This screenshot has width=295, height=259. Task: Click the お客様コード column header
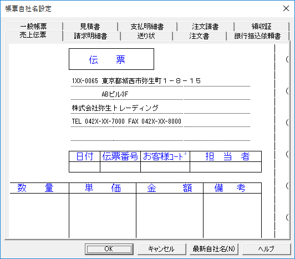(x=165, y=156)
